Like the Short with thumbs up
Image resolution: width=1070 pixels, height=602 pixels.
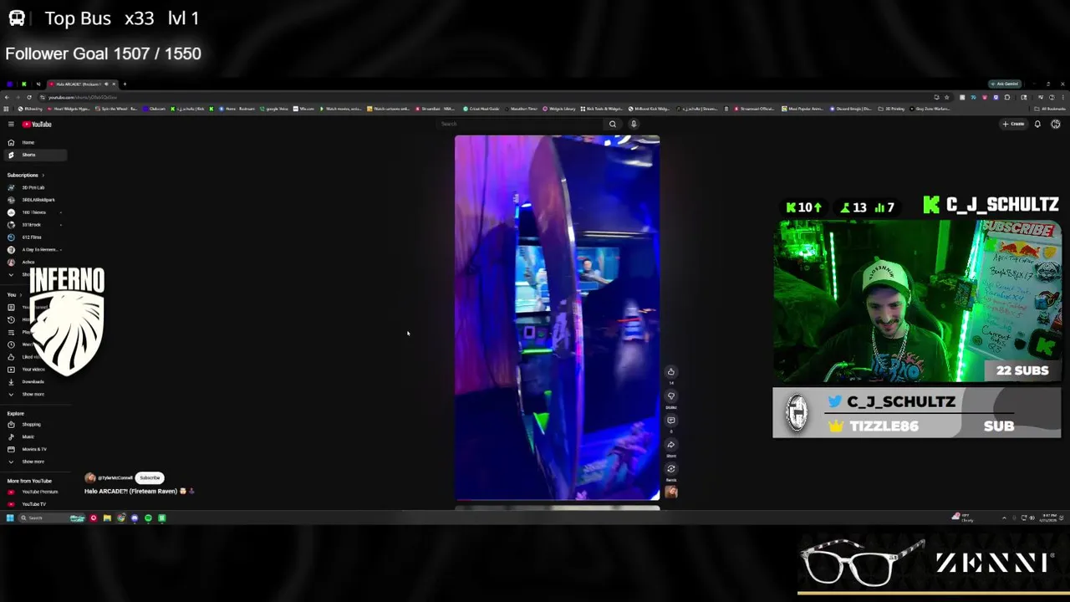pyautogui.click(x=670, y=371)
